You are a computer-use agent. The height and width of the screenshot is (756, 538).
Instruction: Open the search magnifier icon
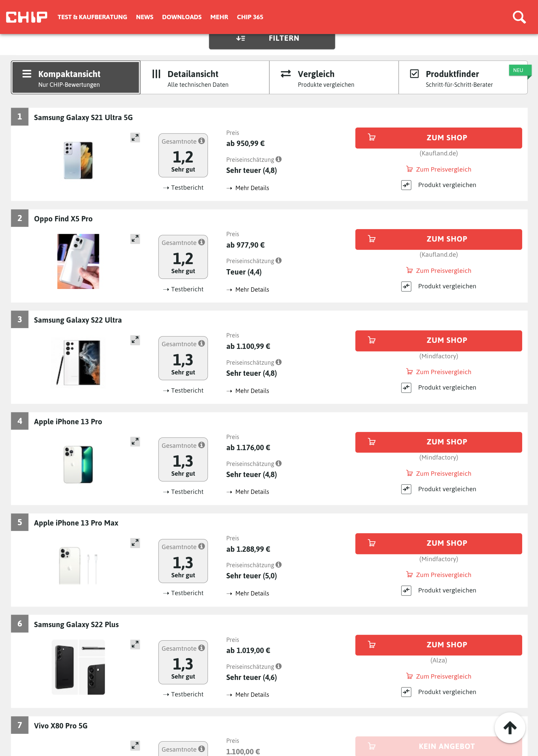click(x=519, y=17)
